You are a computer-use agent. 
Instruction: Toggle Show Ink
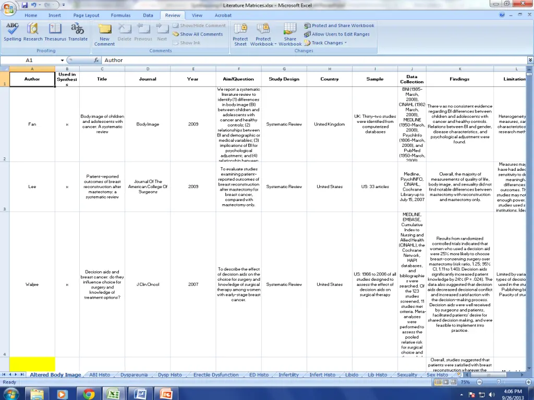(x=186, y=43)
